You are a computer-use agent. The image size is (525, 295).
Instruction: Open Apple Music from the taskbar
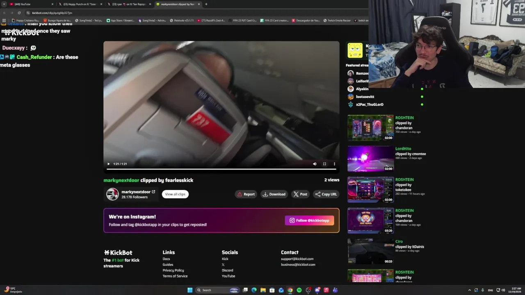[x=326, y=290]
